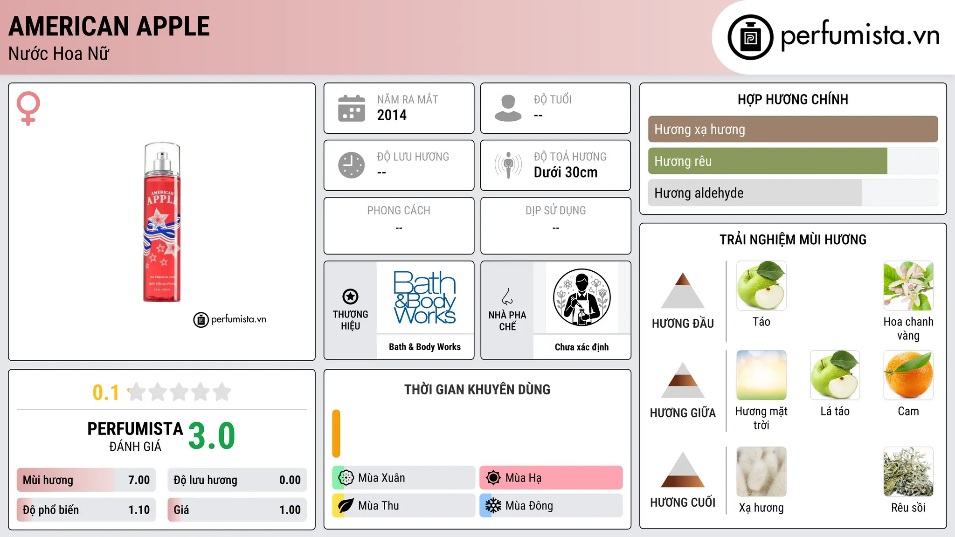955x537 pixels.
Task: Open the American Apple bottle image
Action: point(162,222)
